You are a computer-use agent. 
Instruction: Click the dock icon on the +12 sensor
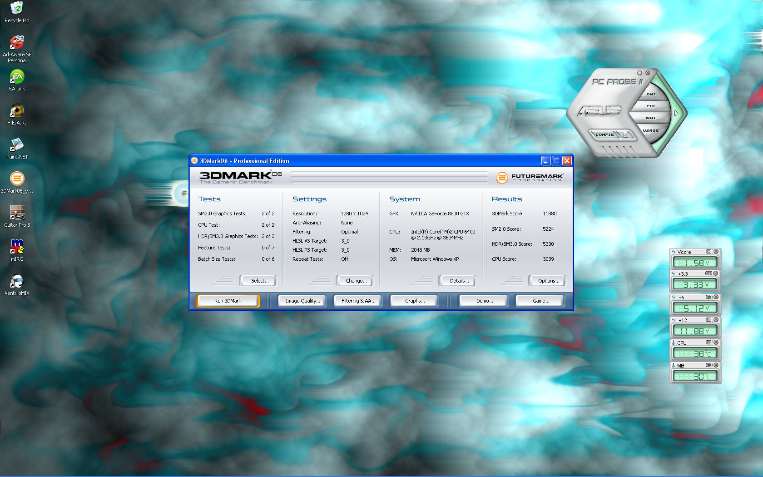click(x=708, y=320)
